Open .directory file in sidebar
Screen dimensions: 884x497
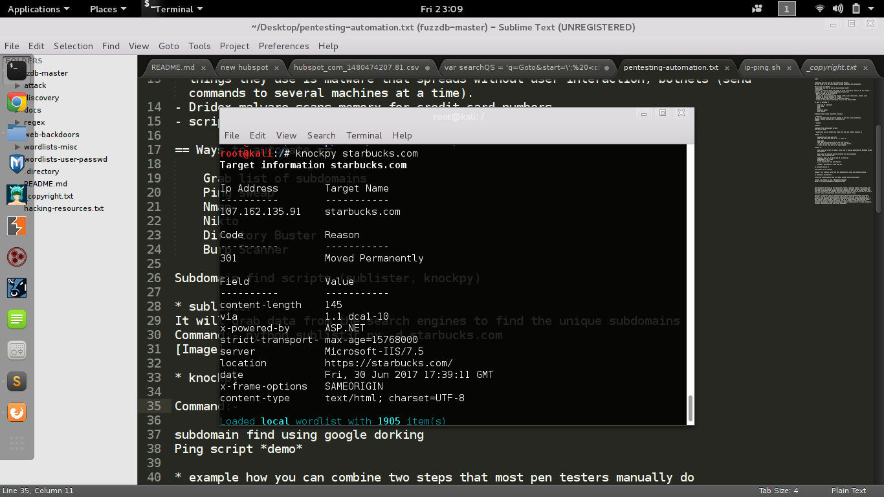click(x=41, y=171)
